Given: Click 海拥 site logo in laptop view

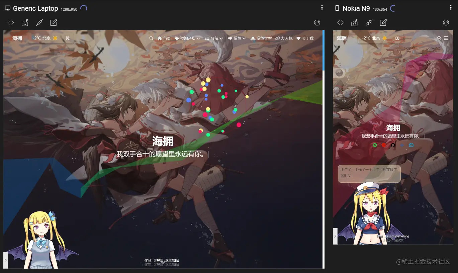Looking at the screenshot, I should [x=17, y=38].
